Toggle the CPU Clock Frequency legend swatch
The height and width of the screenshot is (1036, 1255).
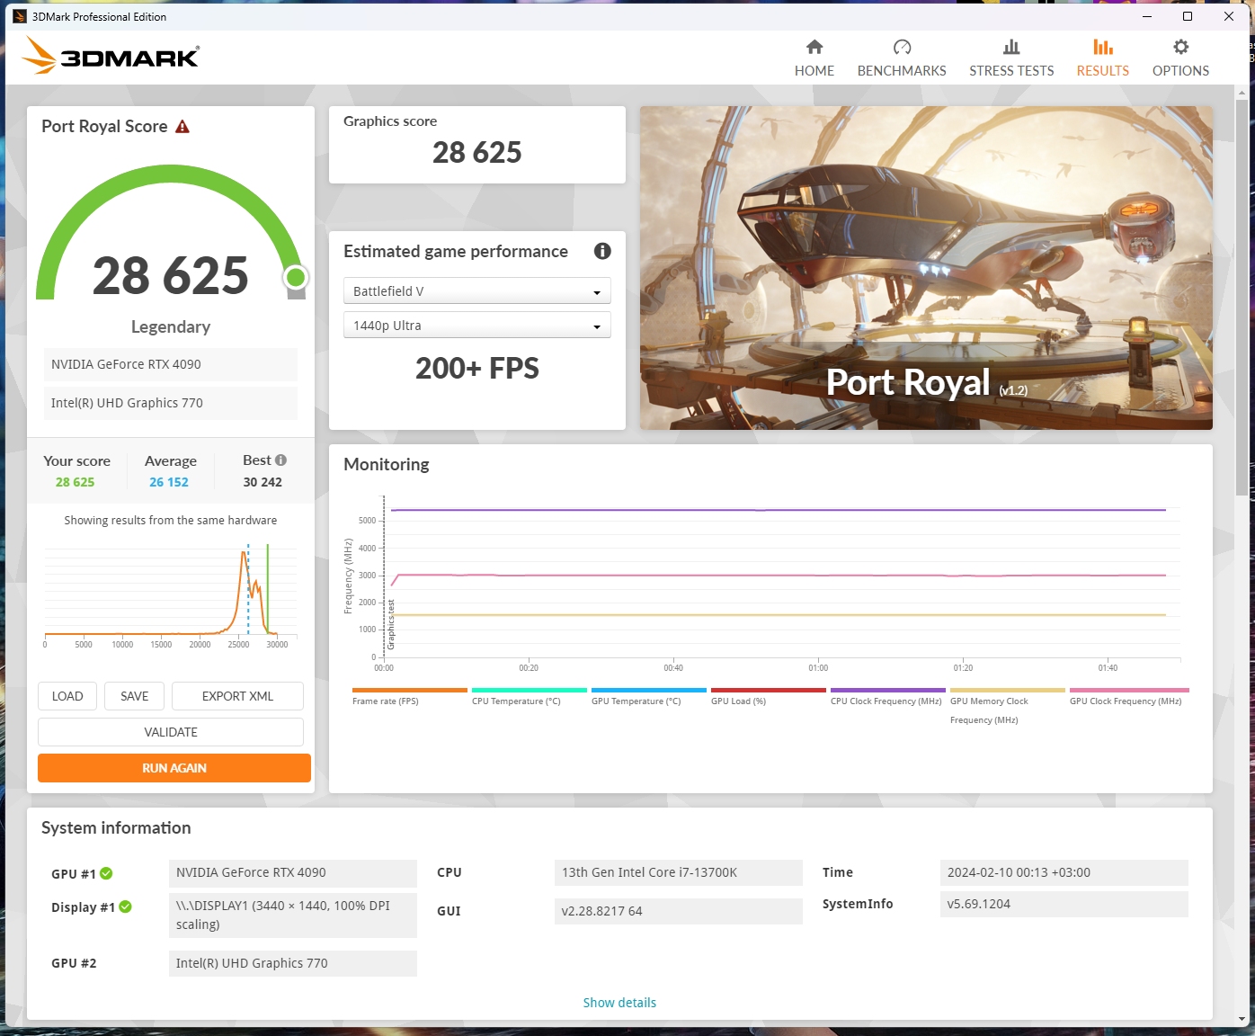pos(887,691)
